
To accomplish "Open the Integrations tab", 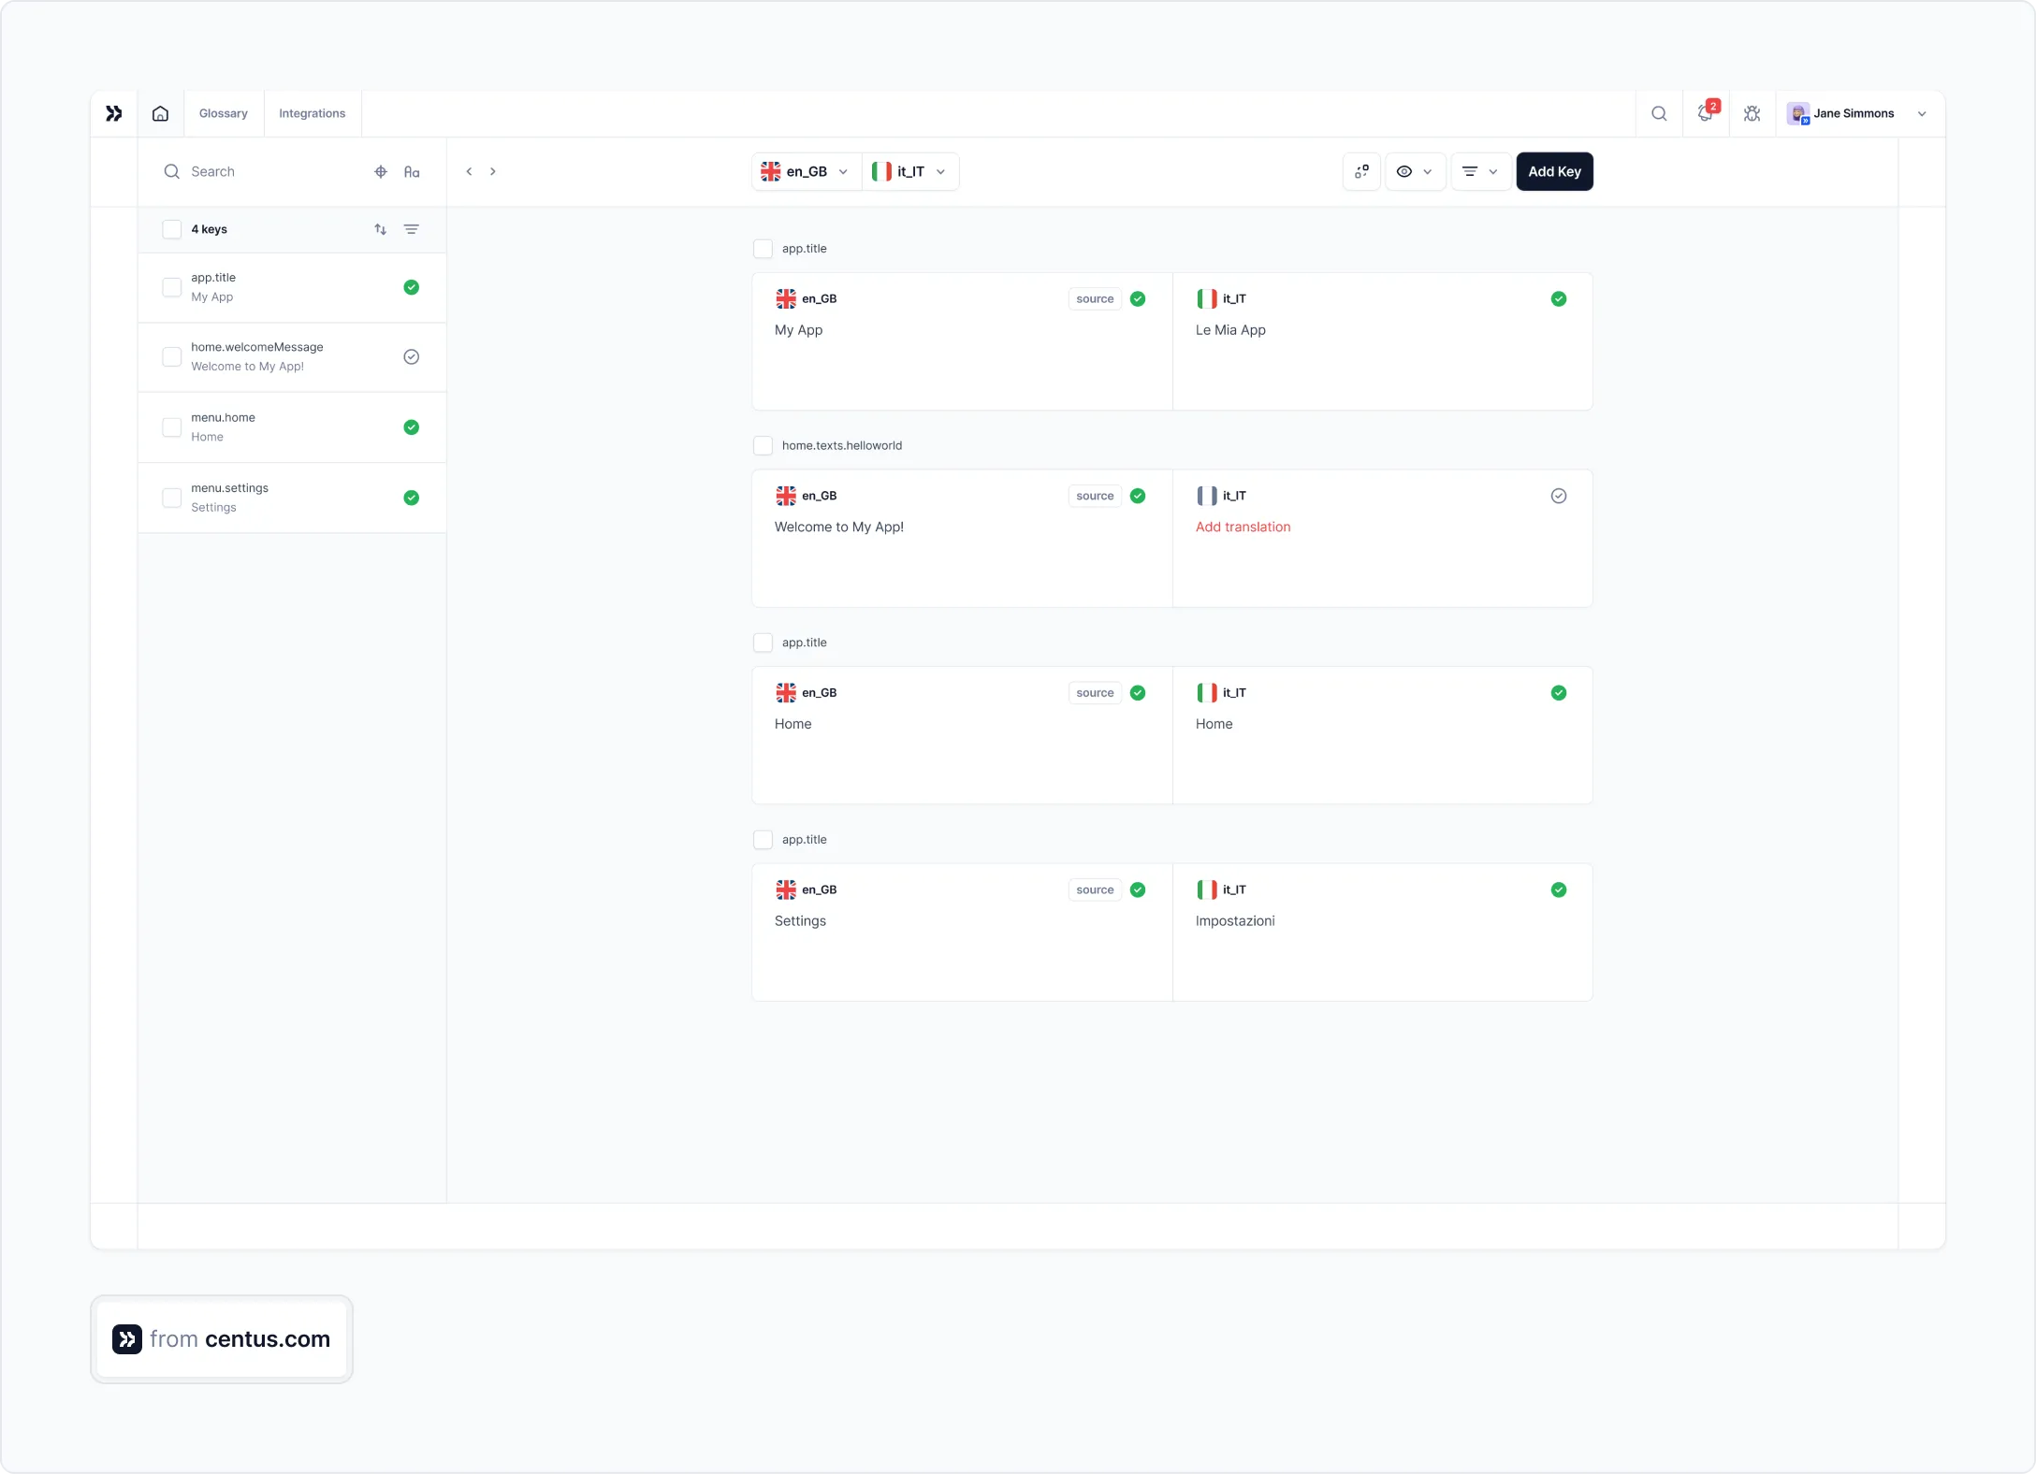I will 312,113.
